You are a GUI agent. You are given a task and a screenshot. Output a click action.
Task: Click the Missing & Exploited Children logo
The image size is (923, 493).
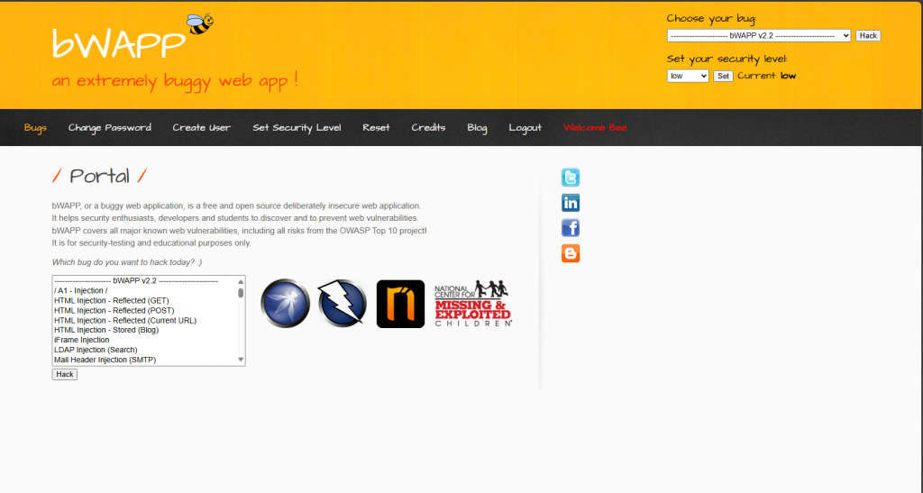click(473, 304)
